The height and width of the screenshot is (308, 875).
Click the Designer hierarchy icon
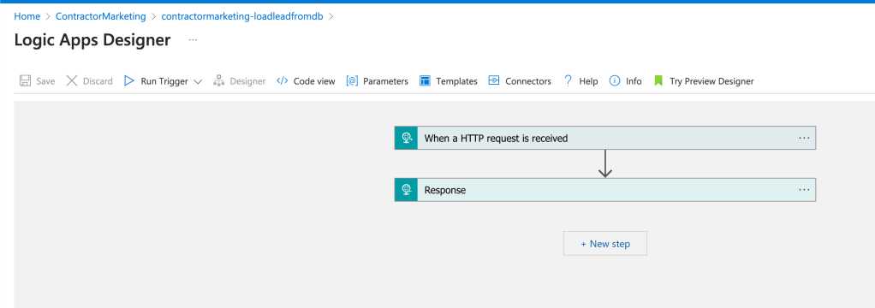pyautogui.click(x=219, y=81)
